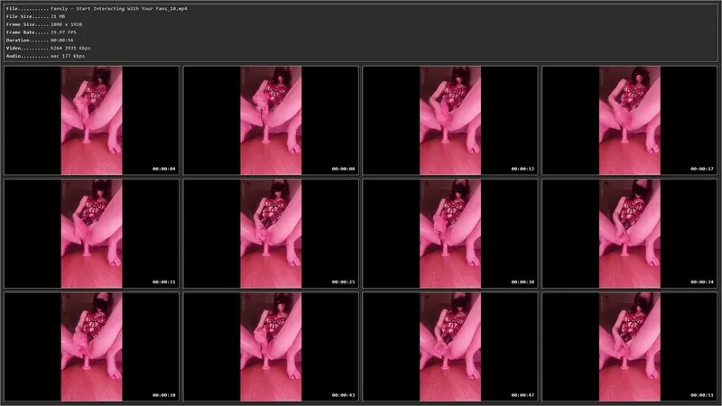Click the Audio line aac 177 Kbps
The height and width of the screenshot is (406, 722).
[68, 56]
